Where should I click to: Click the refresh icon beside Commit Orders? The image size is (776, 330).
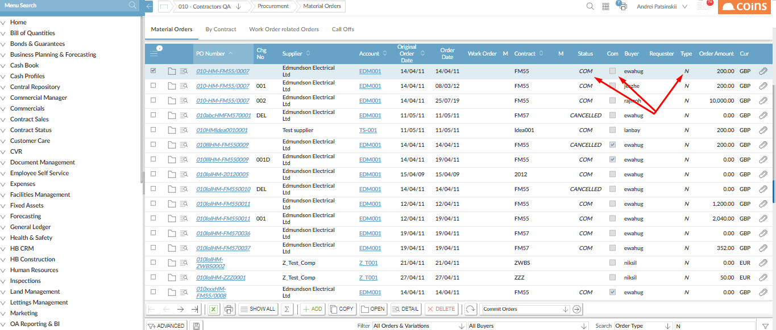pos(470,309)
